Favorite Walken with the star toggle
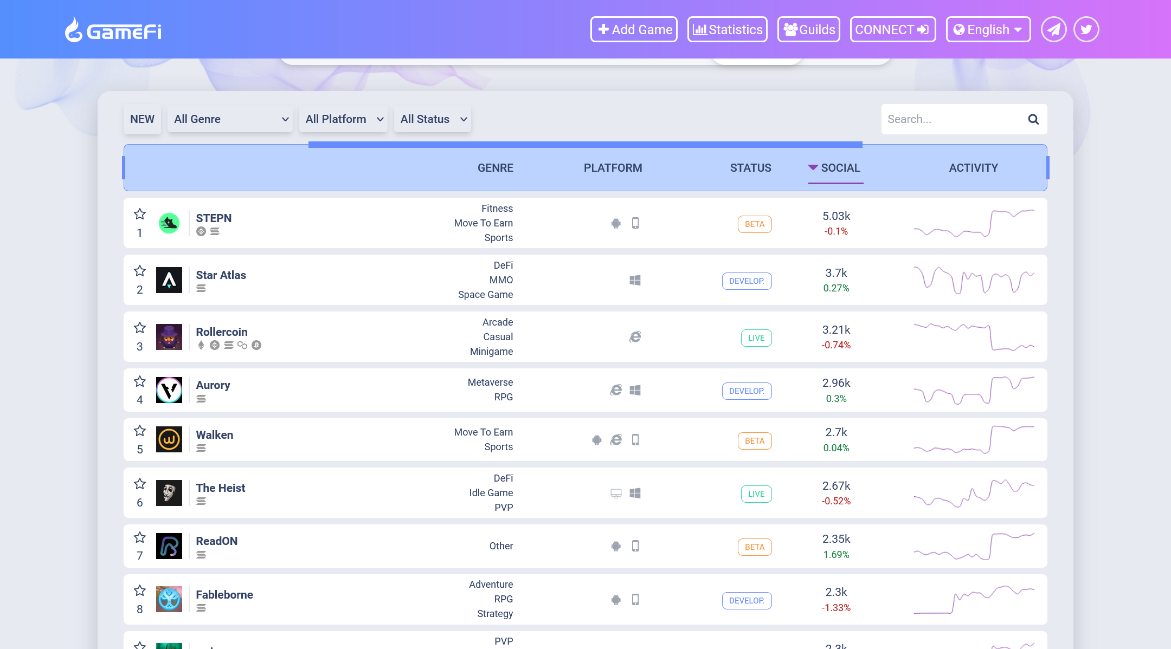The image size is (1171, 649). click(x=140, y=431)
